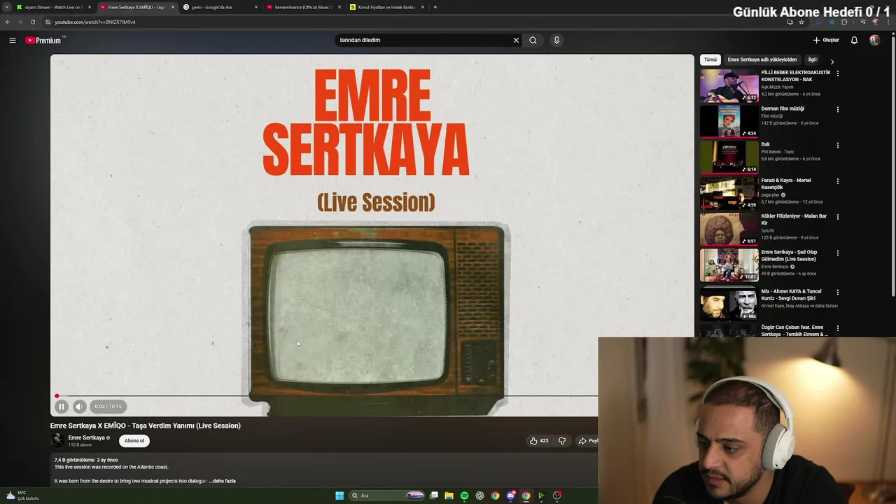Show more filter chips with right arrow
Viewport: 896px width, 504px height.
click(832, 61)
